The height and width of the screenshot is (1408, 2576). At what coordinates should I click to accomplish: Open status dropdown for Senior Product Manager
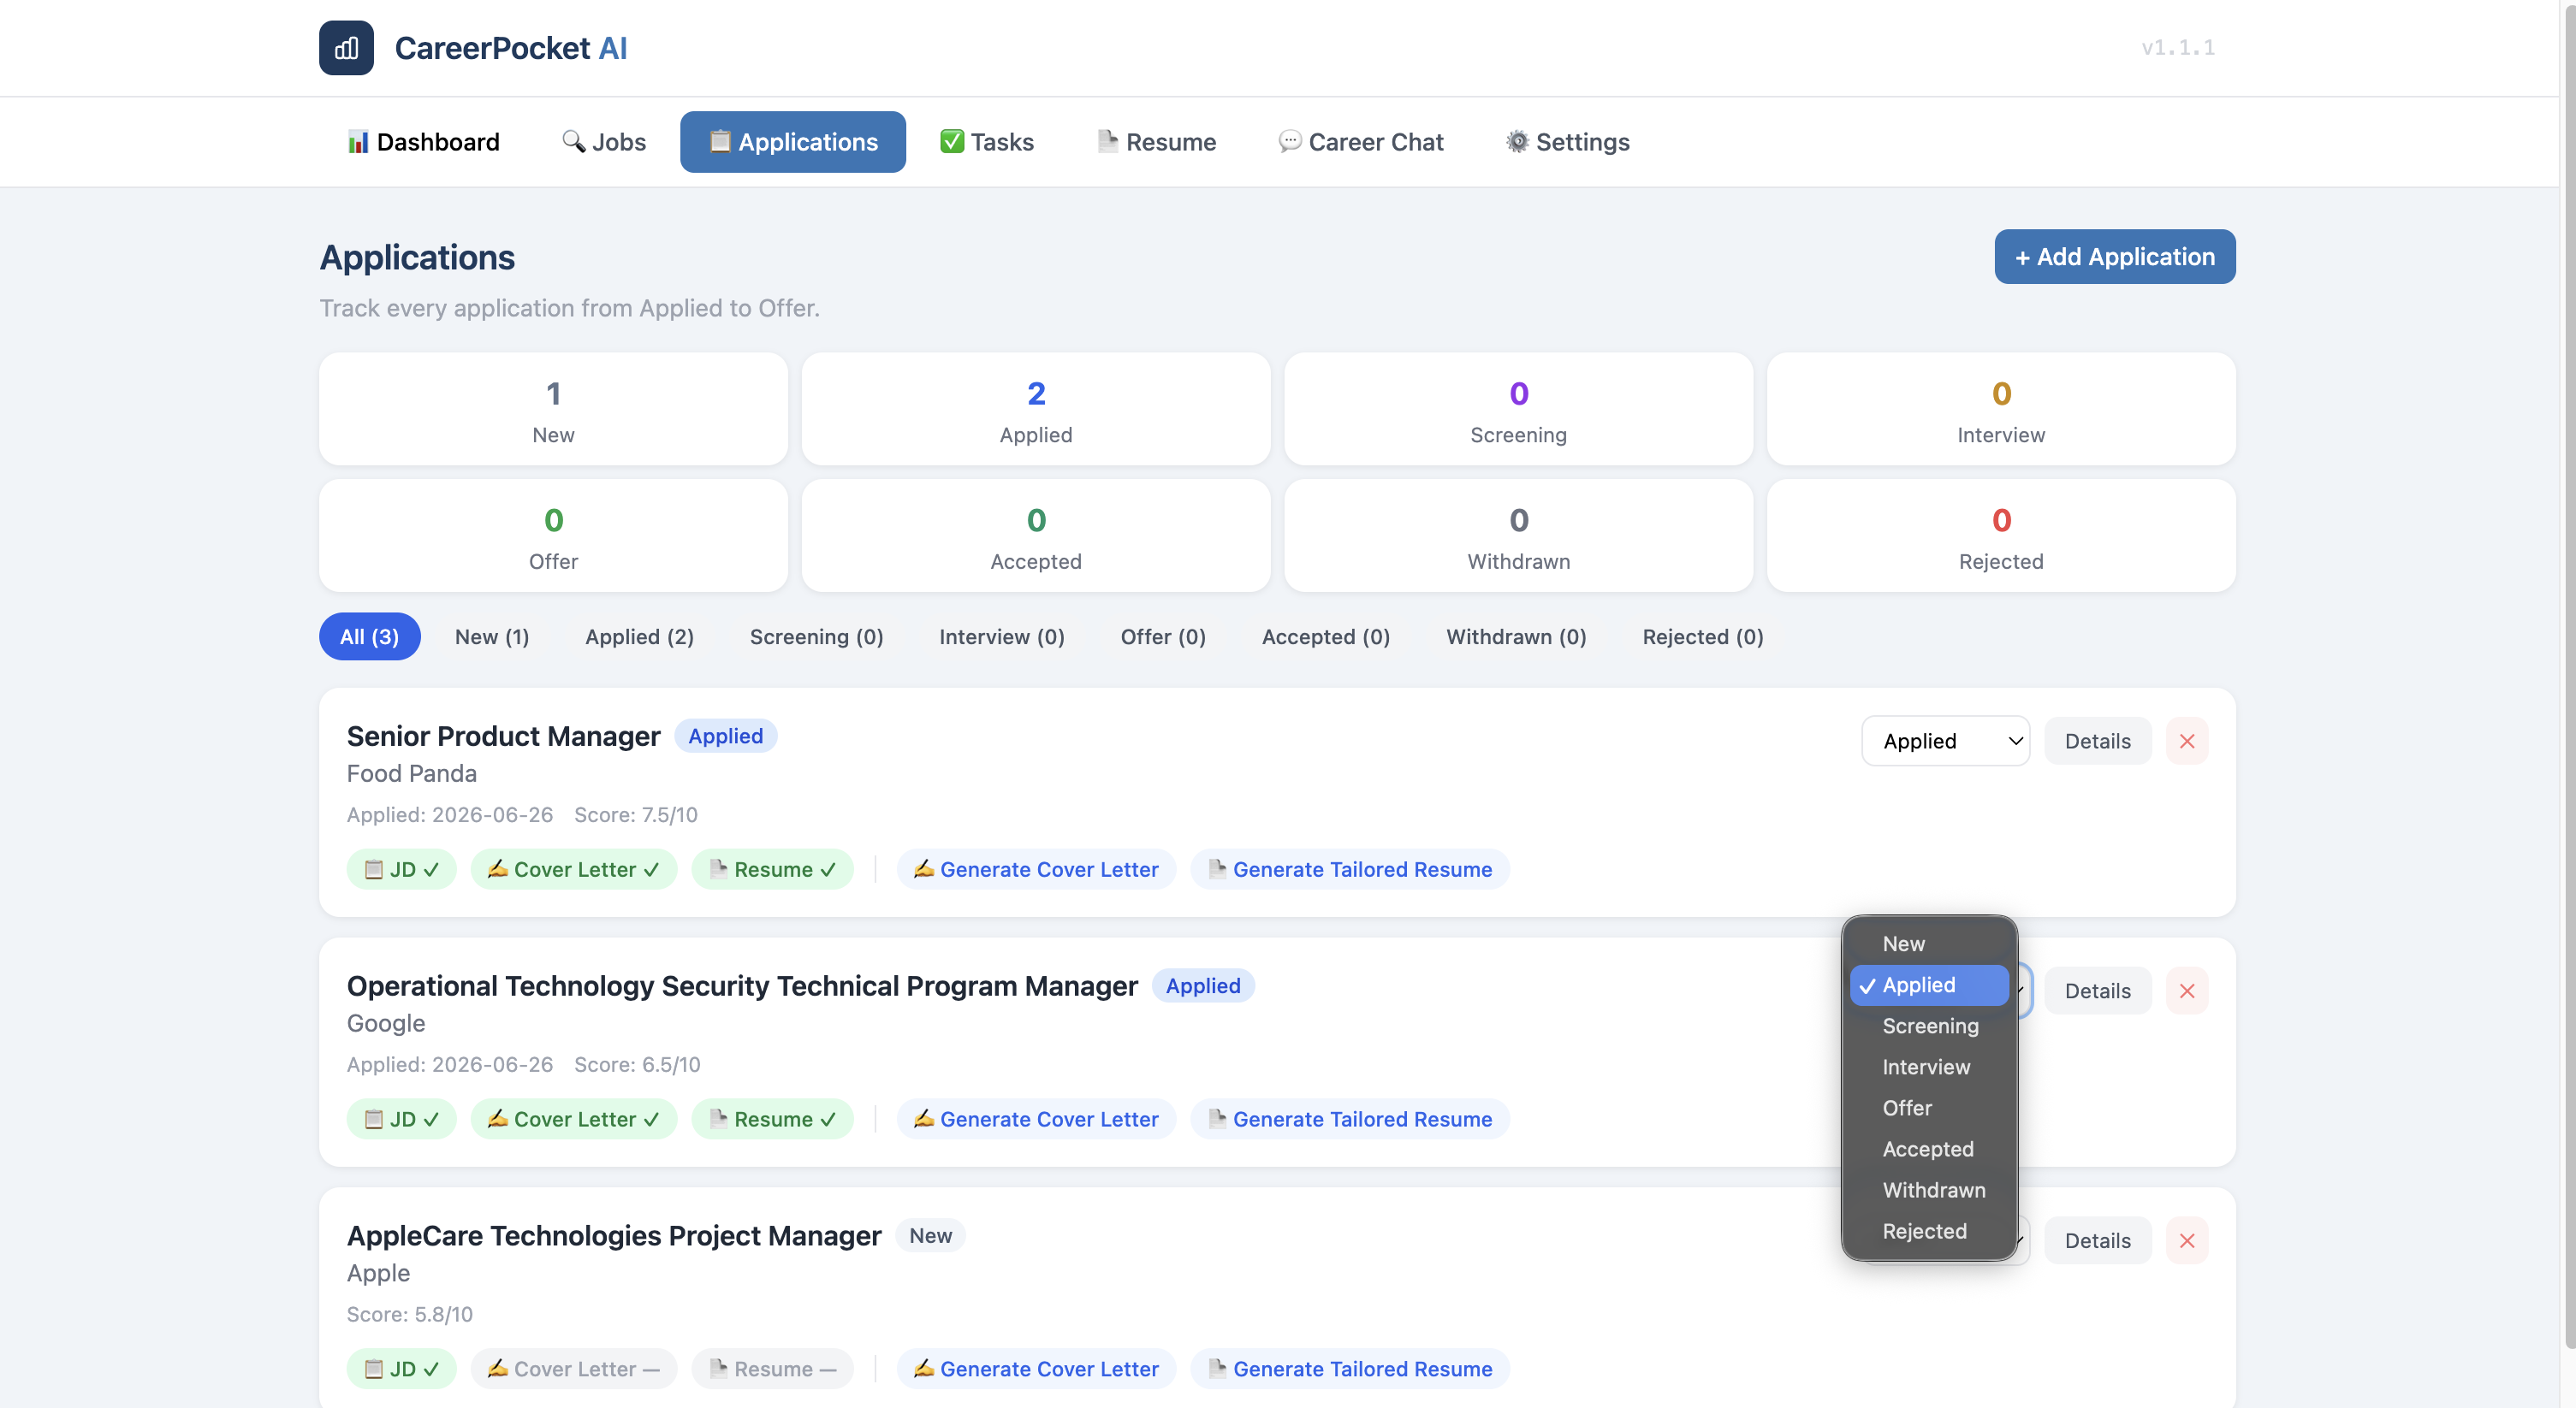click(1945, 742)
